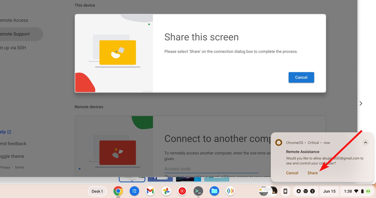The image size is (376, 198).
Task: Open Chrome from the shelf
Action: (x=118, y=191)
